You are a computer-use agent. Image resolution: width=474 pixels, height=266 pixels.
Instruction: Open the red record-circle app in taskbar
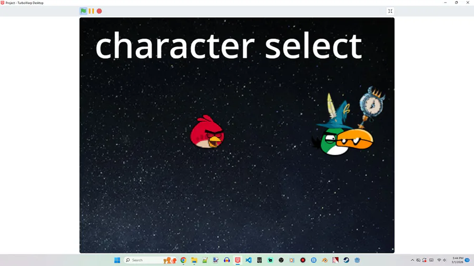(303, 260)
